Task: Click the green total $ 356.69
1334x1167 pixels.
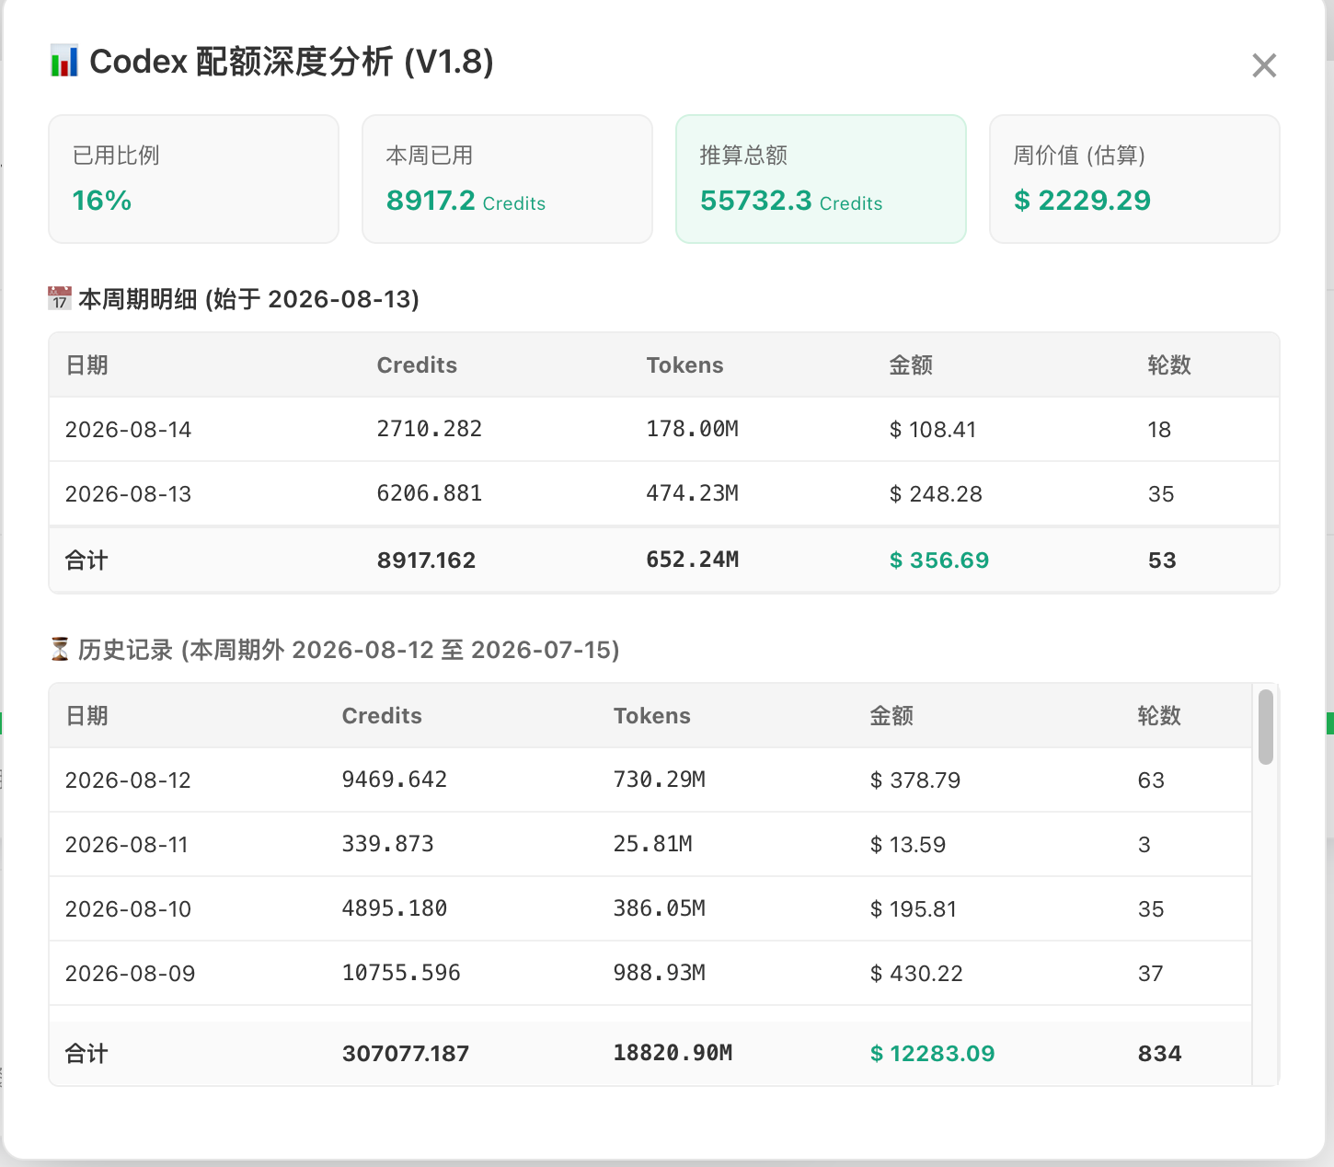Action: (939, 560)
